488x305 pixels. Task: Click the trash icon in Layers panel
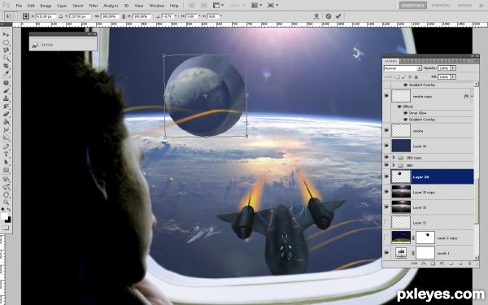[469, 264]
